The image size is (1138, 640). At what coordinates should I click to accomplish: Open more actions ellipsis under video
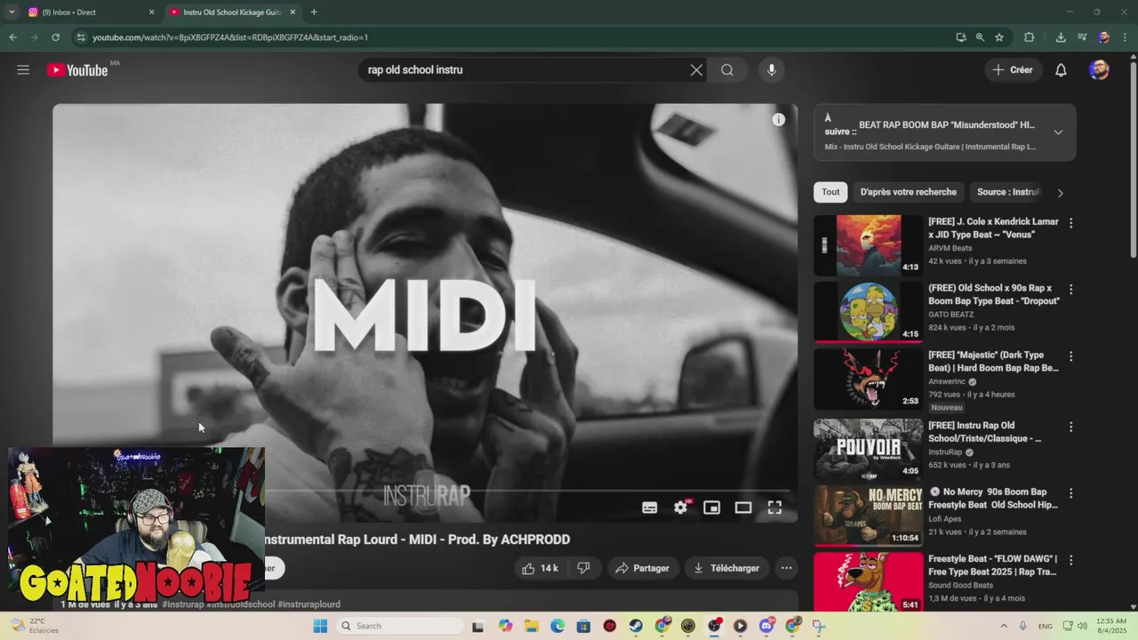coord(786,568)
